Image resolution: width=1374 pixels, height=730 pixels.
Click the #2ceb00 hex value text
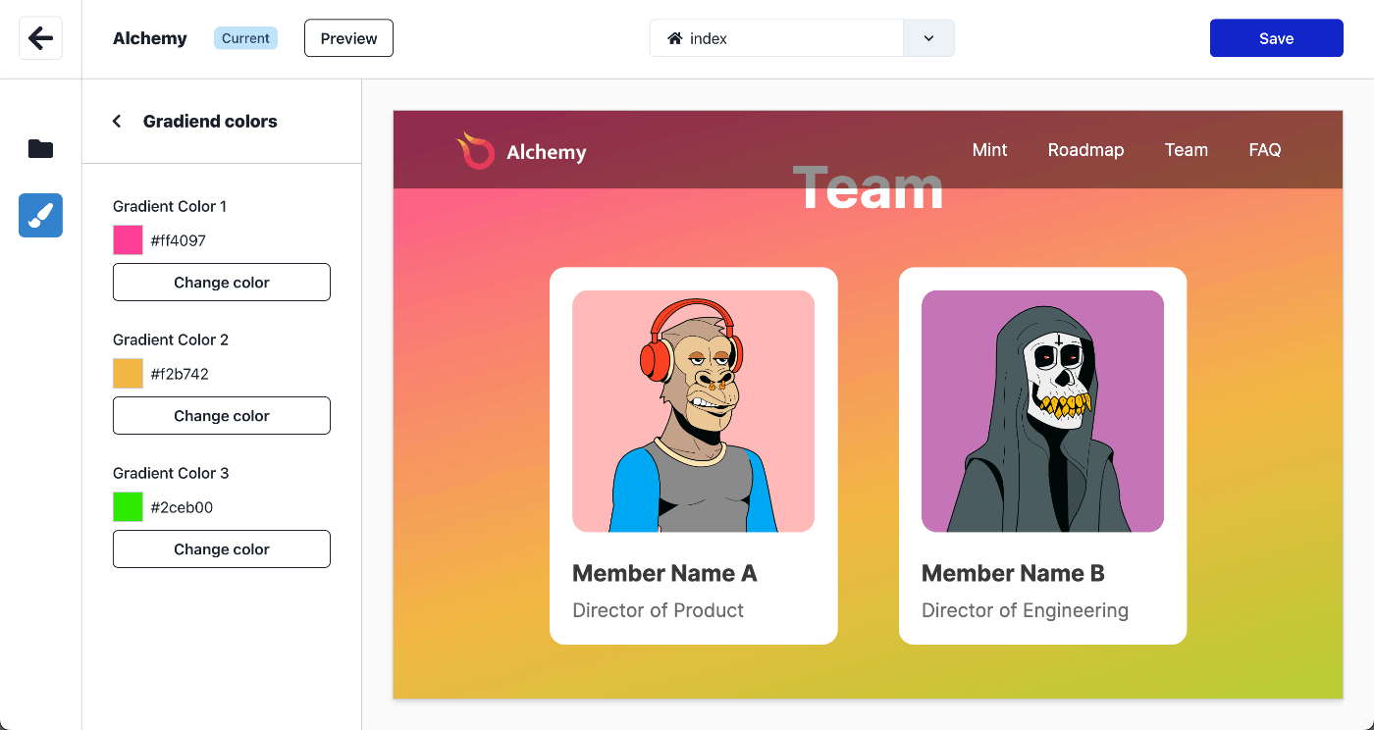(182, 507)
